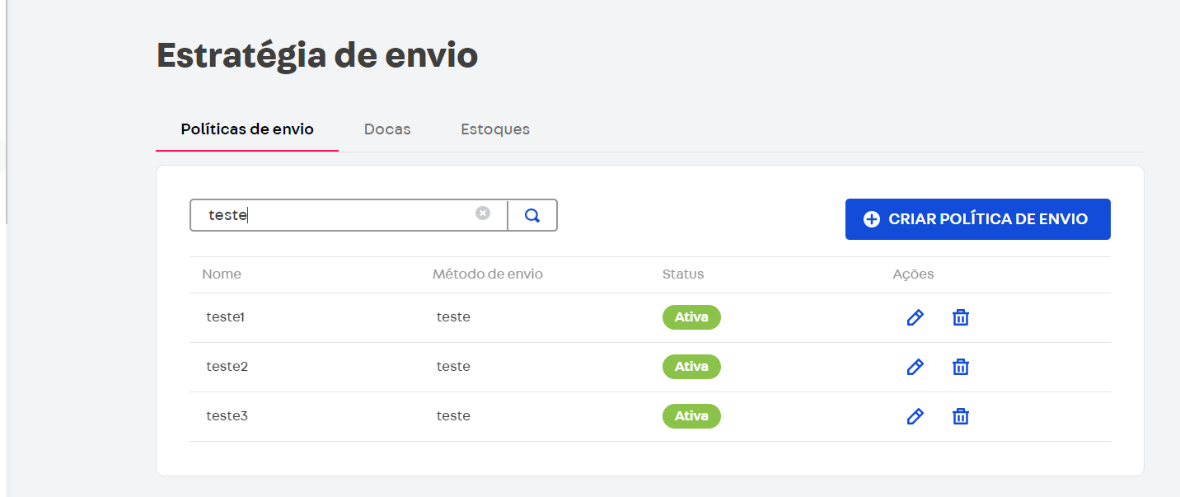Click the Método de envio column header

[x=488, y=274]
